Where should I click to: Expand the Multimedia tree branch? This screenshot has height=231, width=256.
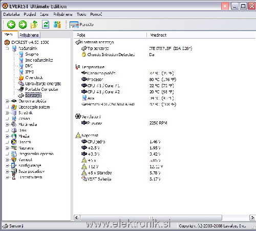click(7, 124)
